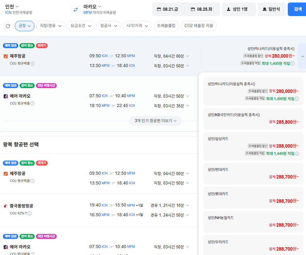Click the 최저가 badge on the top 제주항공 card

pyautogui.click(x=42, y=46)
